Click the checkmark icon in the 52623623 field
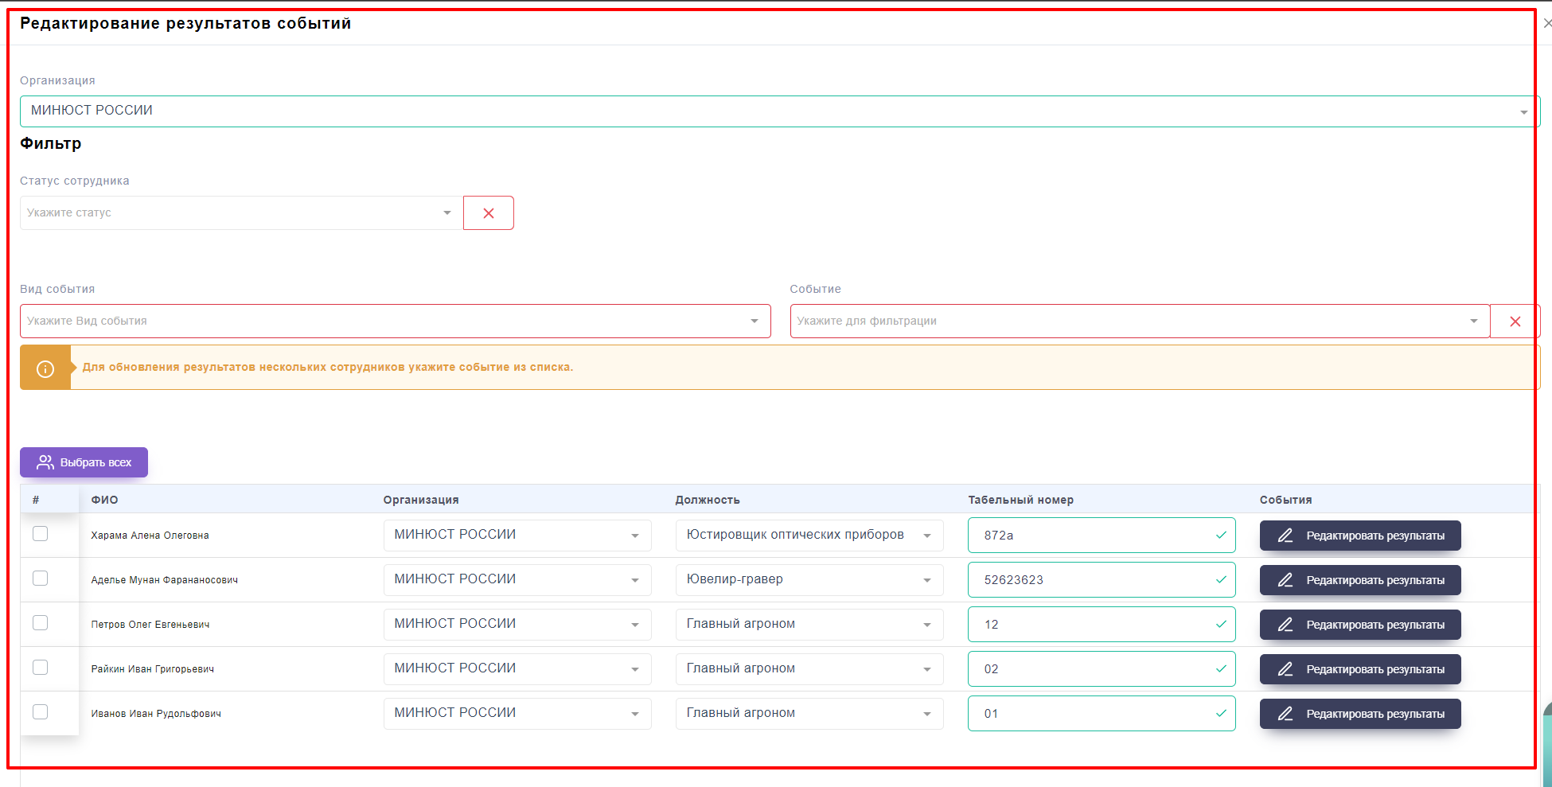1552x787 pixels. tap(1221, 580)
